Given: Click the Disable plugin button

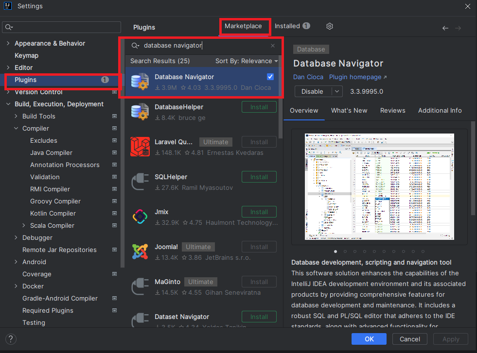Looking at the screenshot, I should click(x=313, y=91).
